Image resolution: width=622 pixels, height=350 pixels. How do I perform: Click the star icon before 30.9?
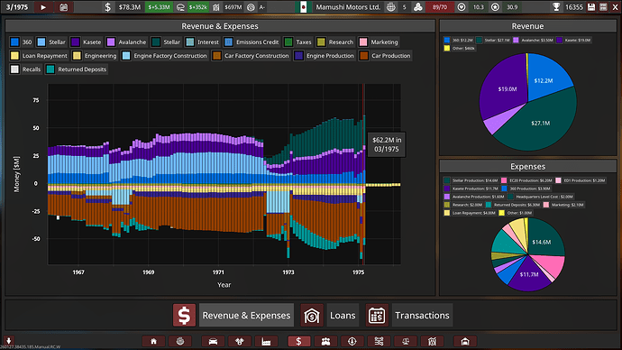(x=495, y=7)
